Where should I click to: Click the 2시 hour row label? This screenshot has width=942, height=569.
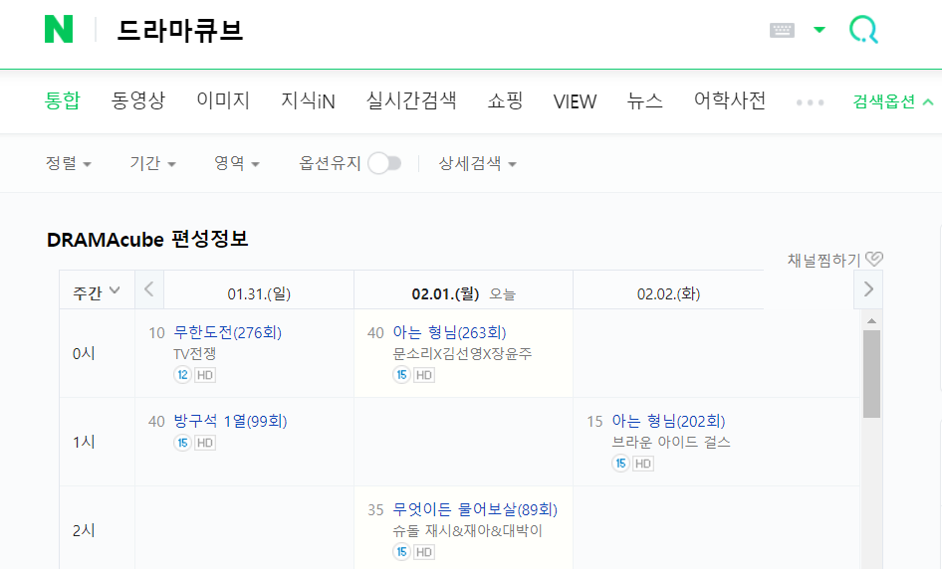[84, 530]
